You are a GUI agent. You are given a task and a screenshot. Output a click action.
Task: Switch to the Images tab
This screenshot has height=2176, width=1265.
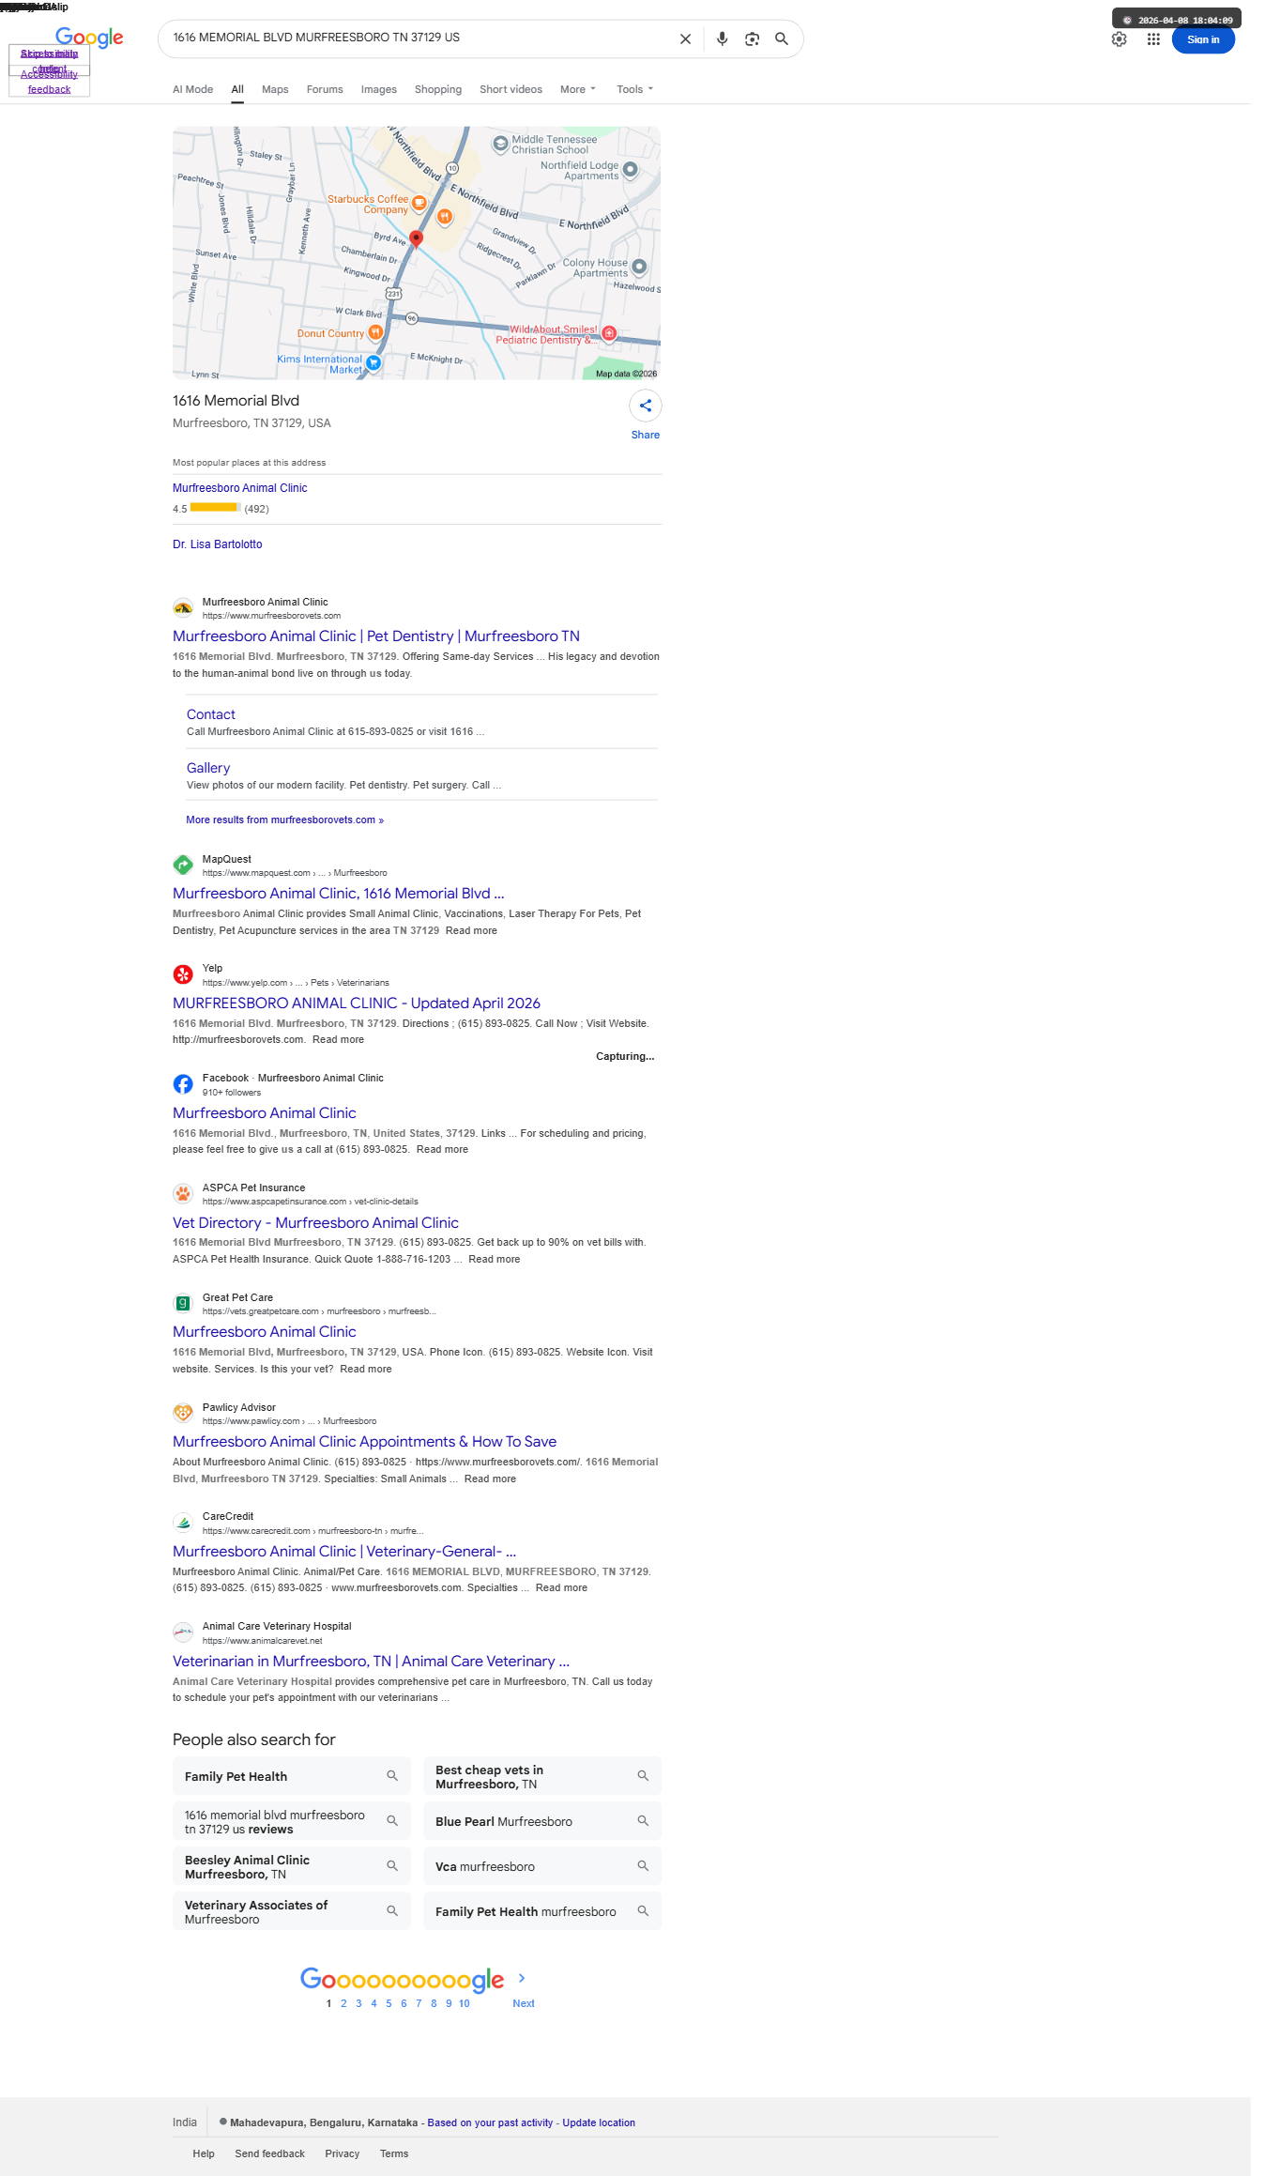click(379, 89)
